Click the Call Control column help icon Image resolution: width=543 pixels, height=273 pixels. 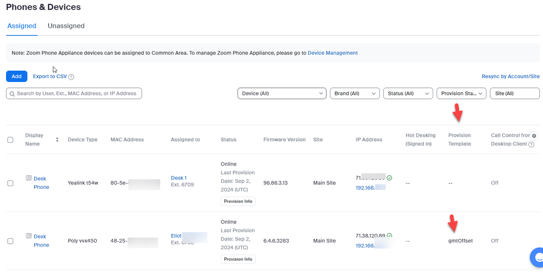(531, 144)
